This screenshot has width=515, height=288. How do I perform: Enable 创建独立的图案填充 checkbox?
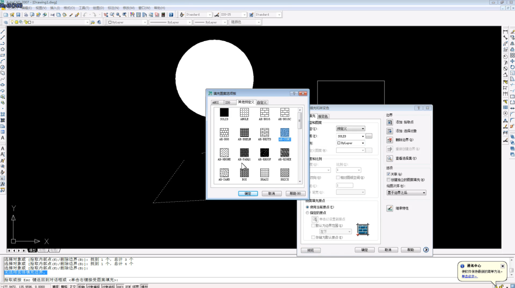tap(388, 180)
